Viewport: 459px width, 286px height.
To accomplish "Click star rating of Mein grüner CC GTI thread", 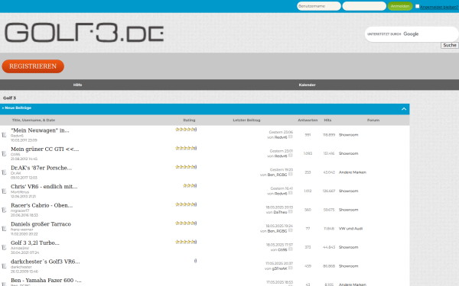I will coord(184,148).
